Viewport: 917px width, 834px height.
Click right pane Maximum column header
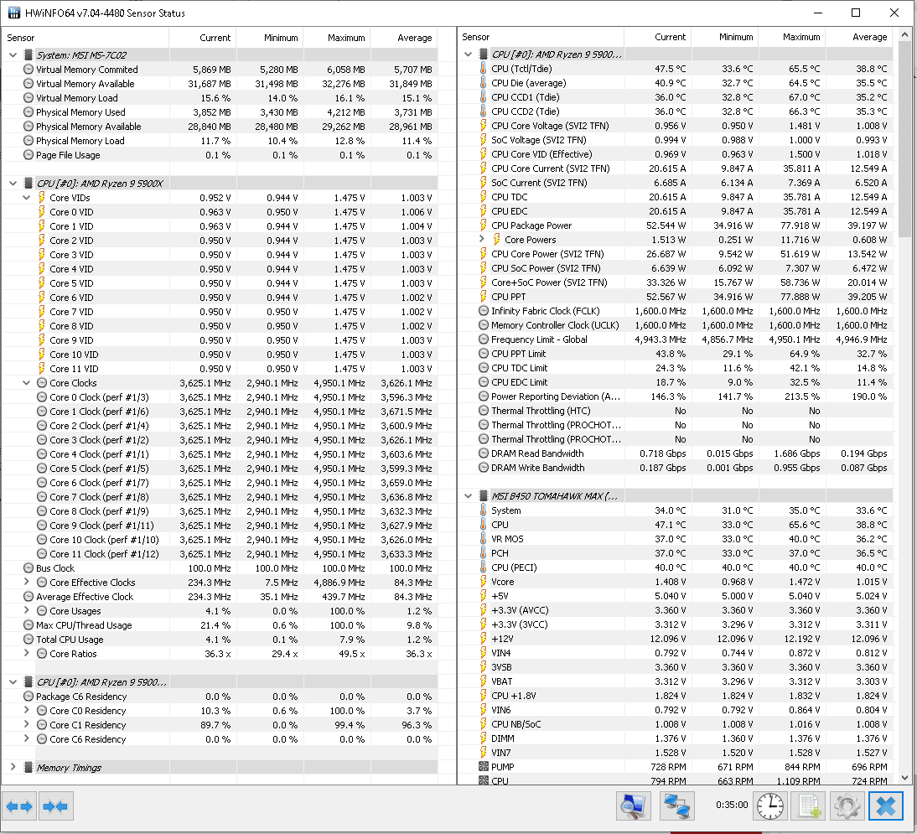coord(792,37)
